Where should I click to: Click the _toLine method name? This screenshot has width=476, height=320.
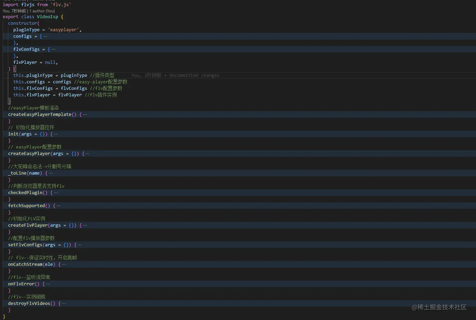[17, 173]
